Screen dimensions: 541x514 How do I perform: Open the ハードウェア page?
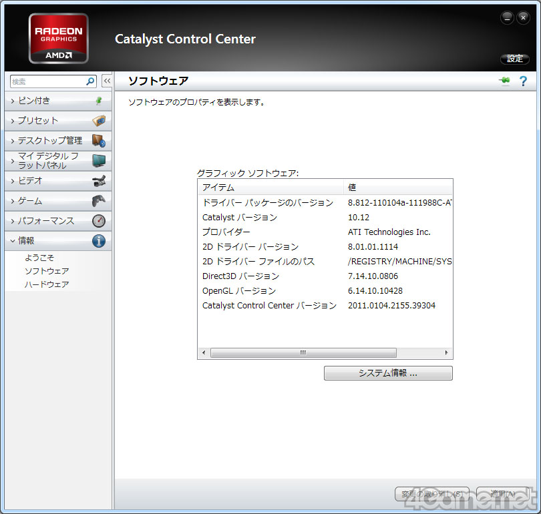[47, 284]
